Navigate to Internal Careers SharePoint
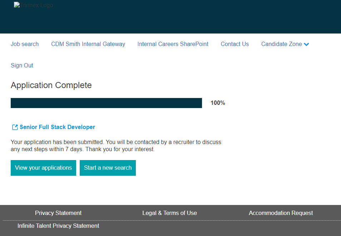The height and width of the screenshot is (236, 341). [173, 44]
